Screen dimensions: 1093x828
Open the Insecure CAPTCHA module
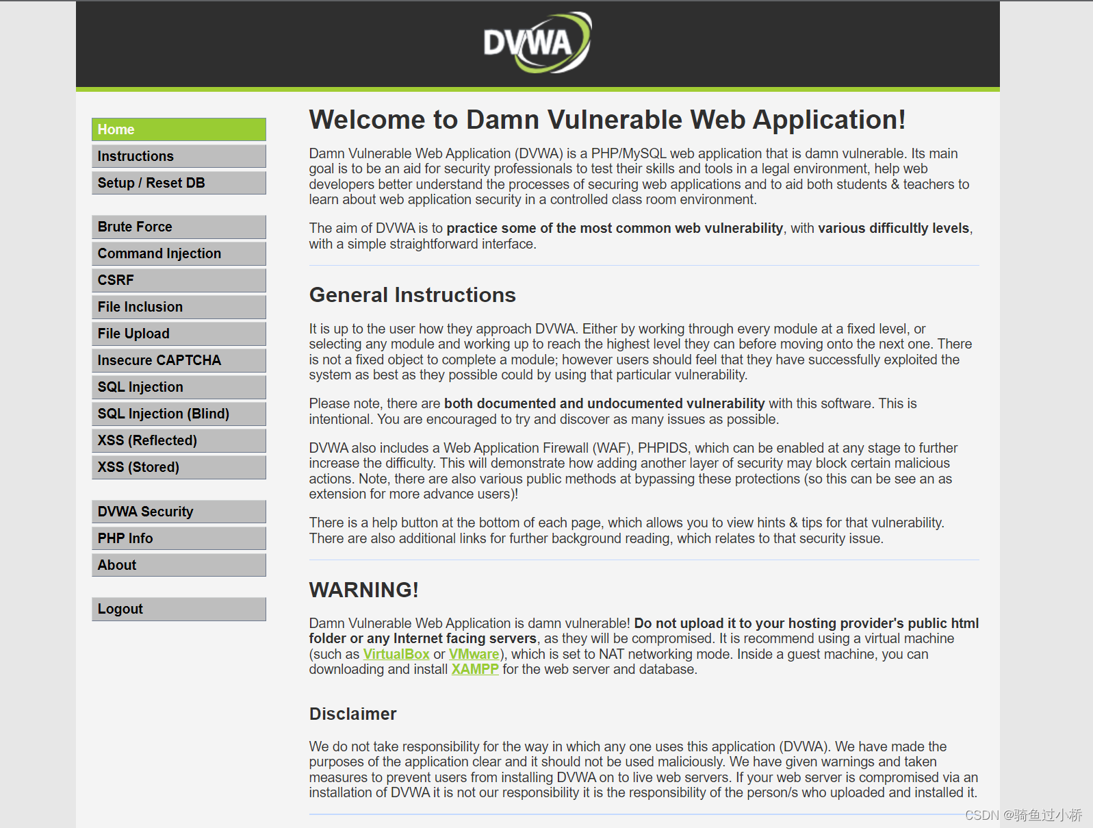(x=179, y=360)
